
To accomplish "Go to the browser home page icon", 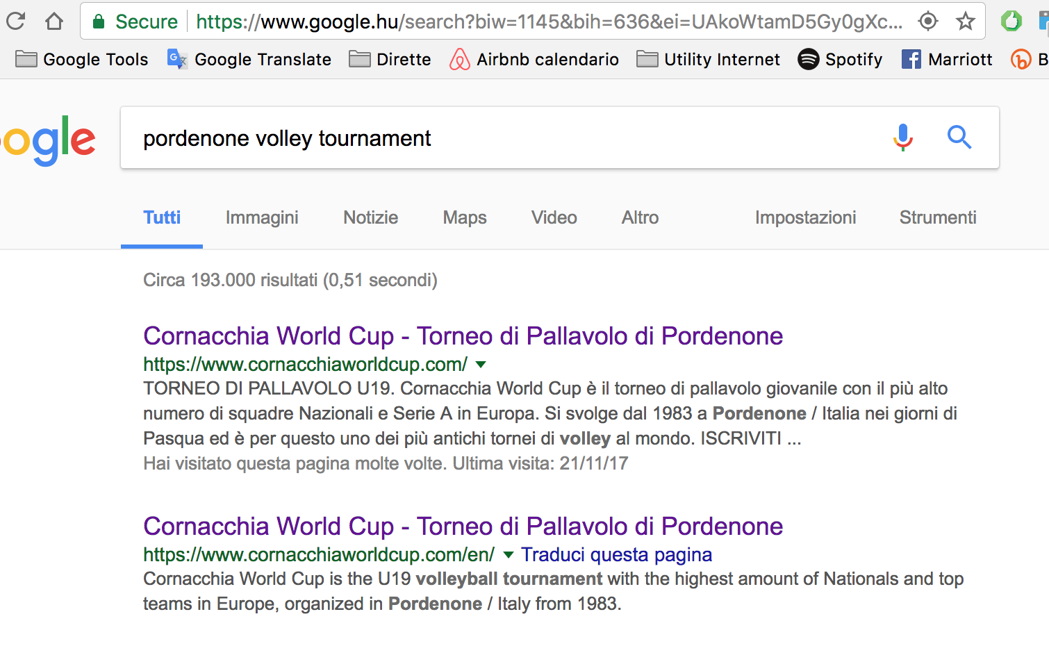I will (x=53, y=22).
